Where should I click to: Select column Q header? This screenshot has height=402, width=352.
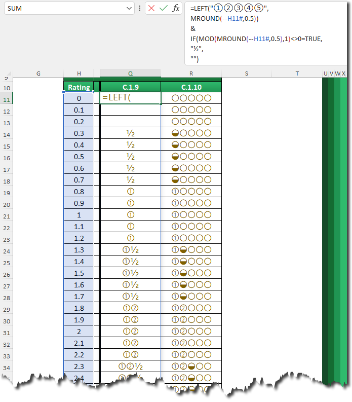click(x=130, y=74)
